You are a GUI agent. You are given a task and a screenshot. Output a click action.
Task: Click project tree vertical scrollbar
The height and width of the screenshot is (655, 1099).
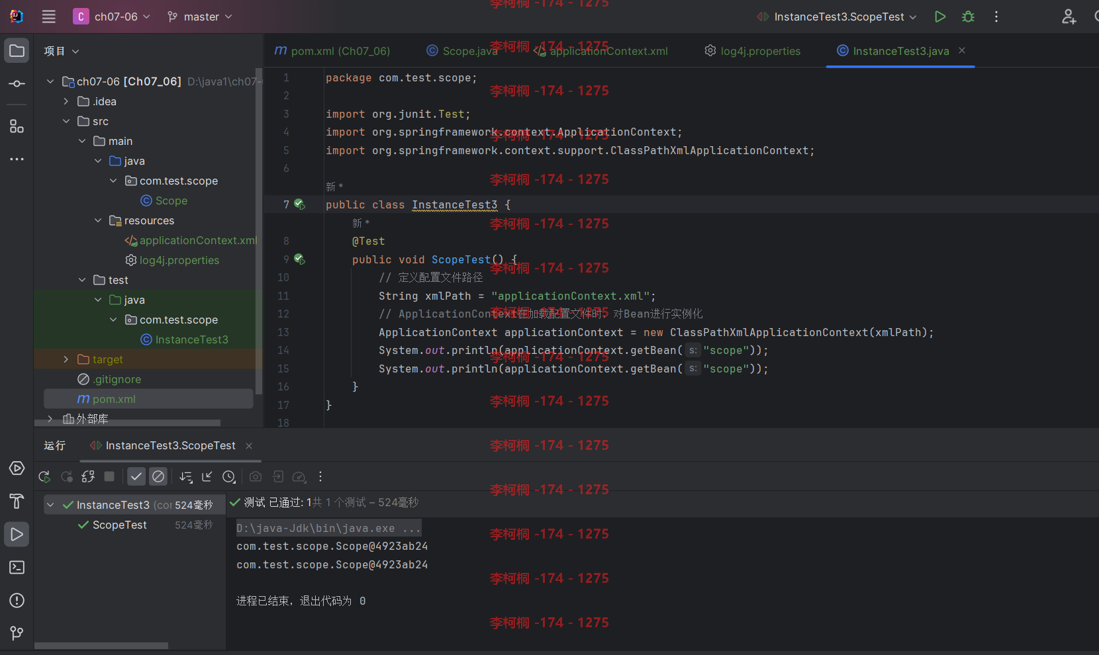pyautogui.click(x=259, y=232)
